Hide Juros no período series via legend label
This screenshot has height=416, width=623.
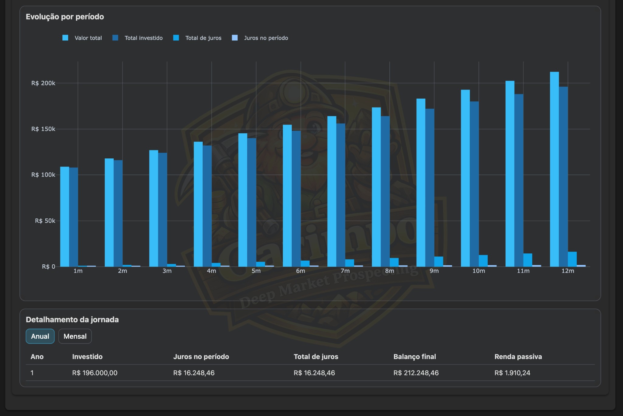[266, 38]
